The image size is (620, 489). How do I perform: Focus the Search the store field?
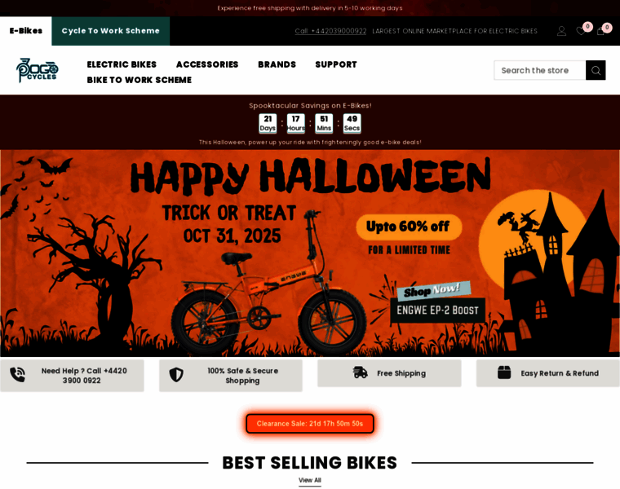tap(540, 70)
